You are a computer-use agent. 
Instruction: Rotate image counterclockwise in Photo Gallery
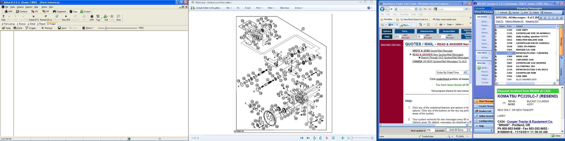[x=314, y=138]
